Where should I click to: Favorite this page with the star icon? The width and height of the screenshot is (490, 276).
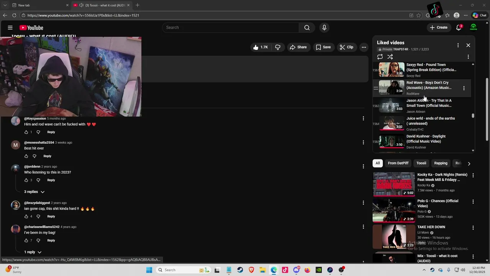pos(419,15)
